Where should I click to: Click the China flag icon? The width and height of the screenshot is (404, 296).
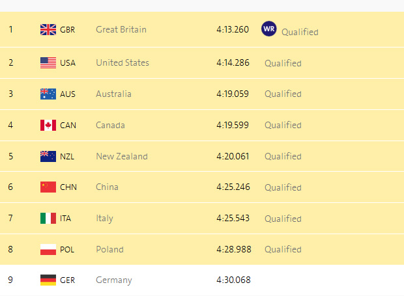pos(48,187)
